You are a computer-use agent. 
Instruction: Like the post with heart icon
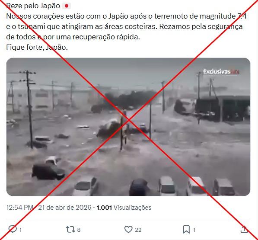(128, 229)
